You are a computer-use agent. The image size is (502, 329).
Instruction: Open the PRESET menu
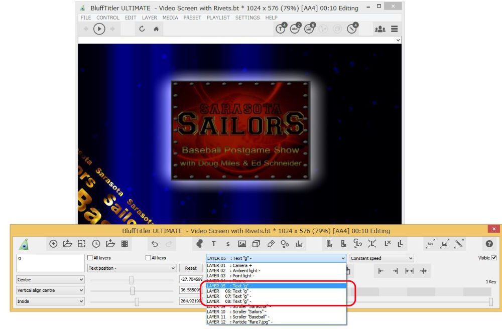[192, 18]
